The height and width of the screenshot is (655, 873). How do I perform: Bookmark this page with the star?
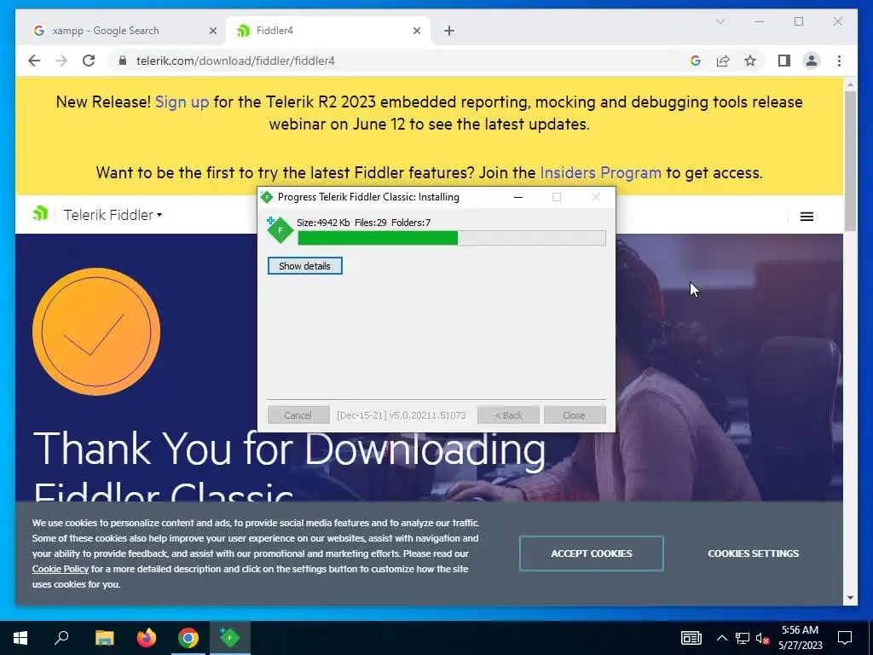point(750,61)
